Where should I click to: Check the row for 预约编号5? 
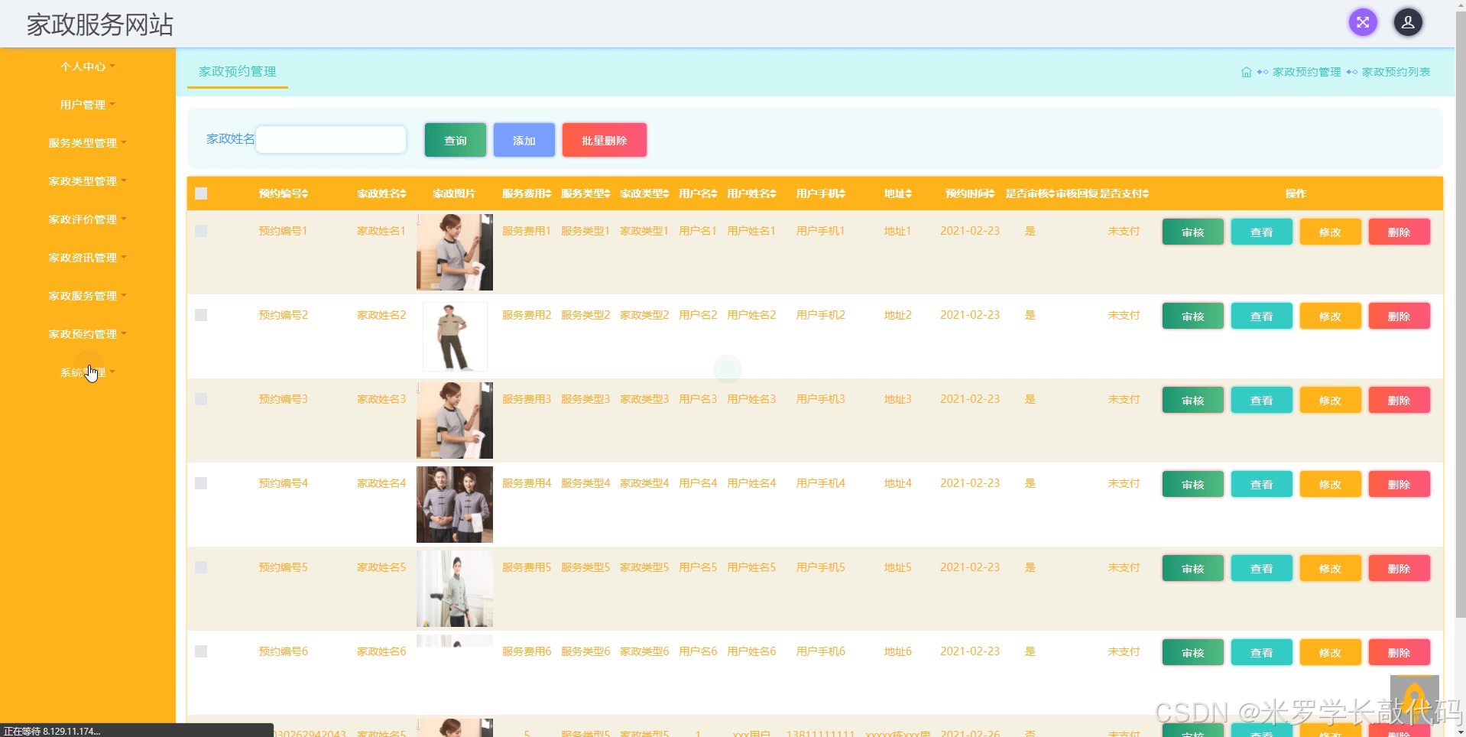tap(201, 567)
